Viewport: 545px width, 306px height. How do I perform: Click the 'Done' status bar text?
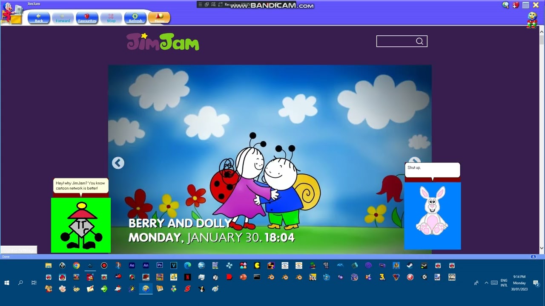[x=6, y=257]
